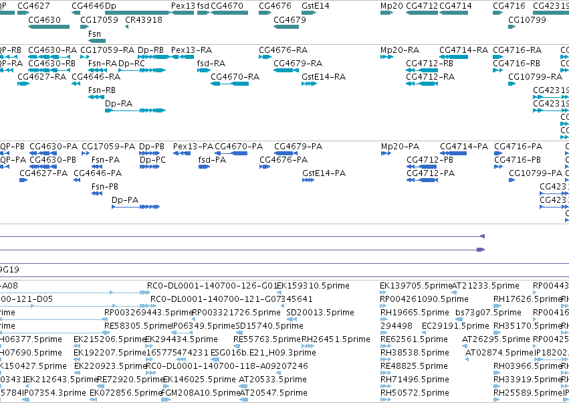Click the EC29191.5prime EST label
The width and height of the screenshot is (569, 403).
(x=455, y=326)
